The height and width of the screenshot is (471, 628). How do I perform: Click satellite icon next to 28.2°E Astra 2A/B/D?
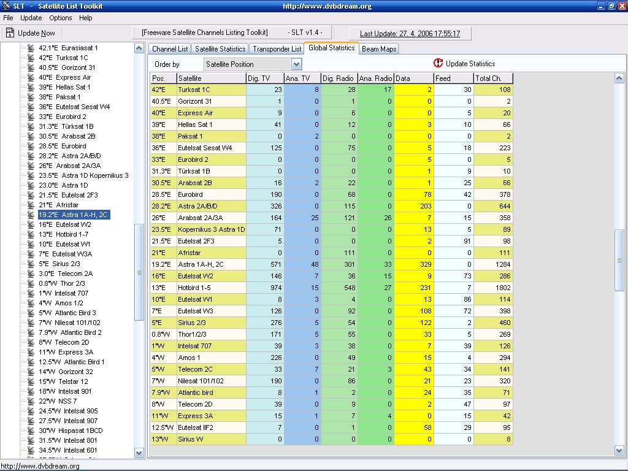(31, 156)
